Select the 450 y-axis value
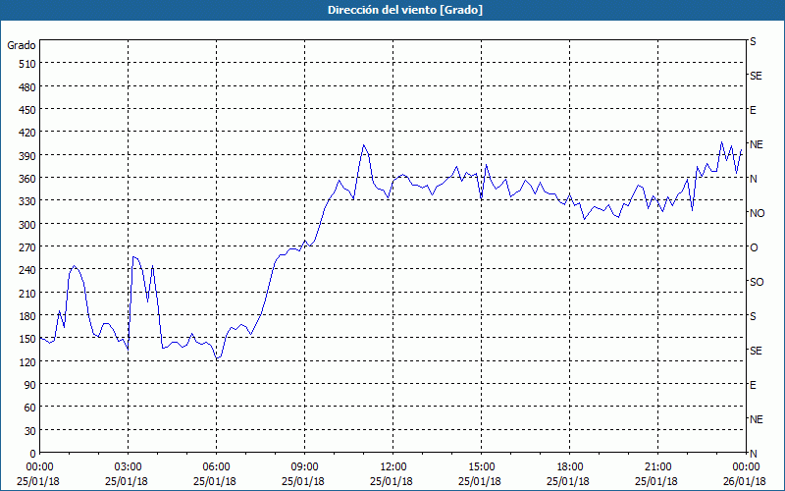 (x=27, y=110)
